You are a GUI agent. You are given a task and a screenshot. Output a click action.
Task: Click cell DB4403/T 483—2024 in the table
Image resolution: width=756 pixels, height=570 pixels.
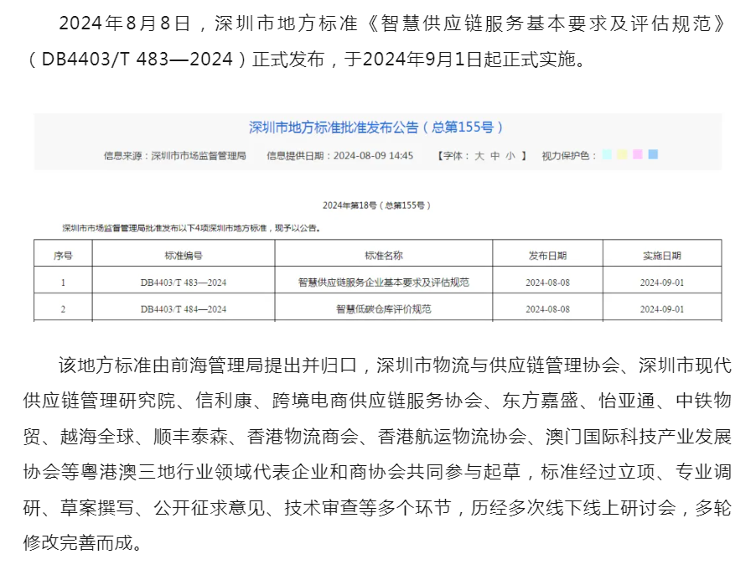[184, 282]
